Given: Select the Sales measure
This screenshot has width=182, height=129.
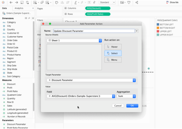Looking at the screenshot, I should 10,106.
